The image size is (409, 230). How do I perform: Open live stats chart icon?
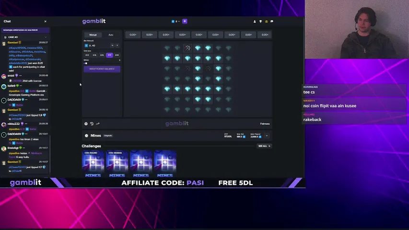(98, 124)
